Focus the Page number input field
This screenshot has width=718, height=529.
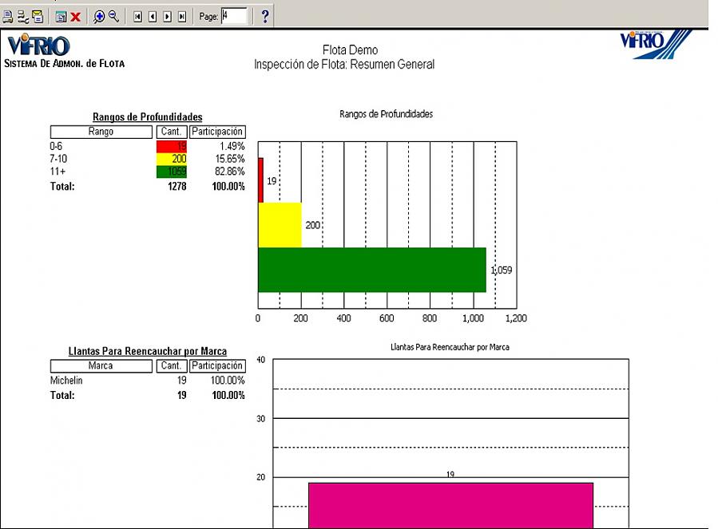(x=234, y=16)
